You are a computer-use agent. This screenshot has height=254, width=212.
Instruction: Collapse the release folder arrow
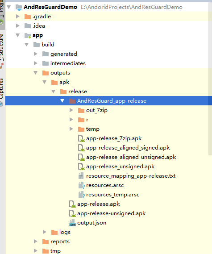point(53,92)
